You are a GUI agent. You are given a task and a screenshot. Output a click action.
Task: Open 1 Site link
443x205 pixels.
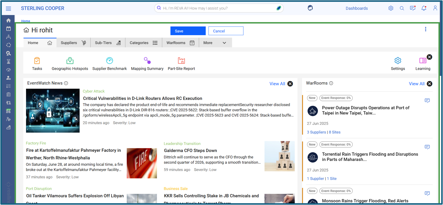(332, 179)
